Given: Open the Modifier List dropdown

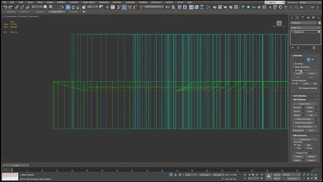Looking at the screenshot, I should click(x=305, y=28).
